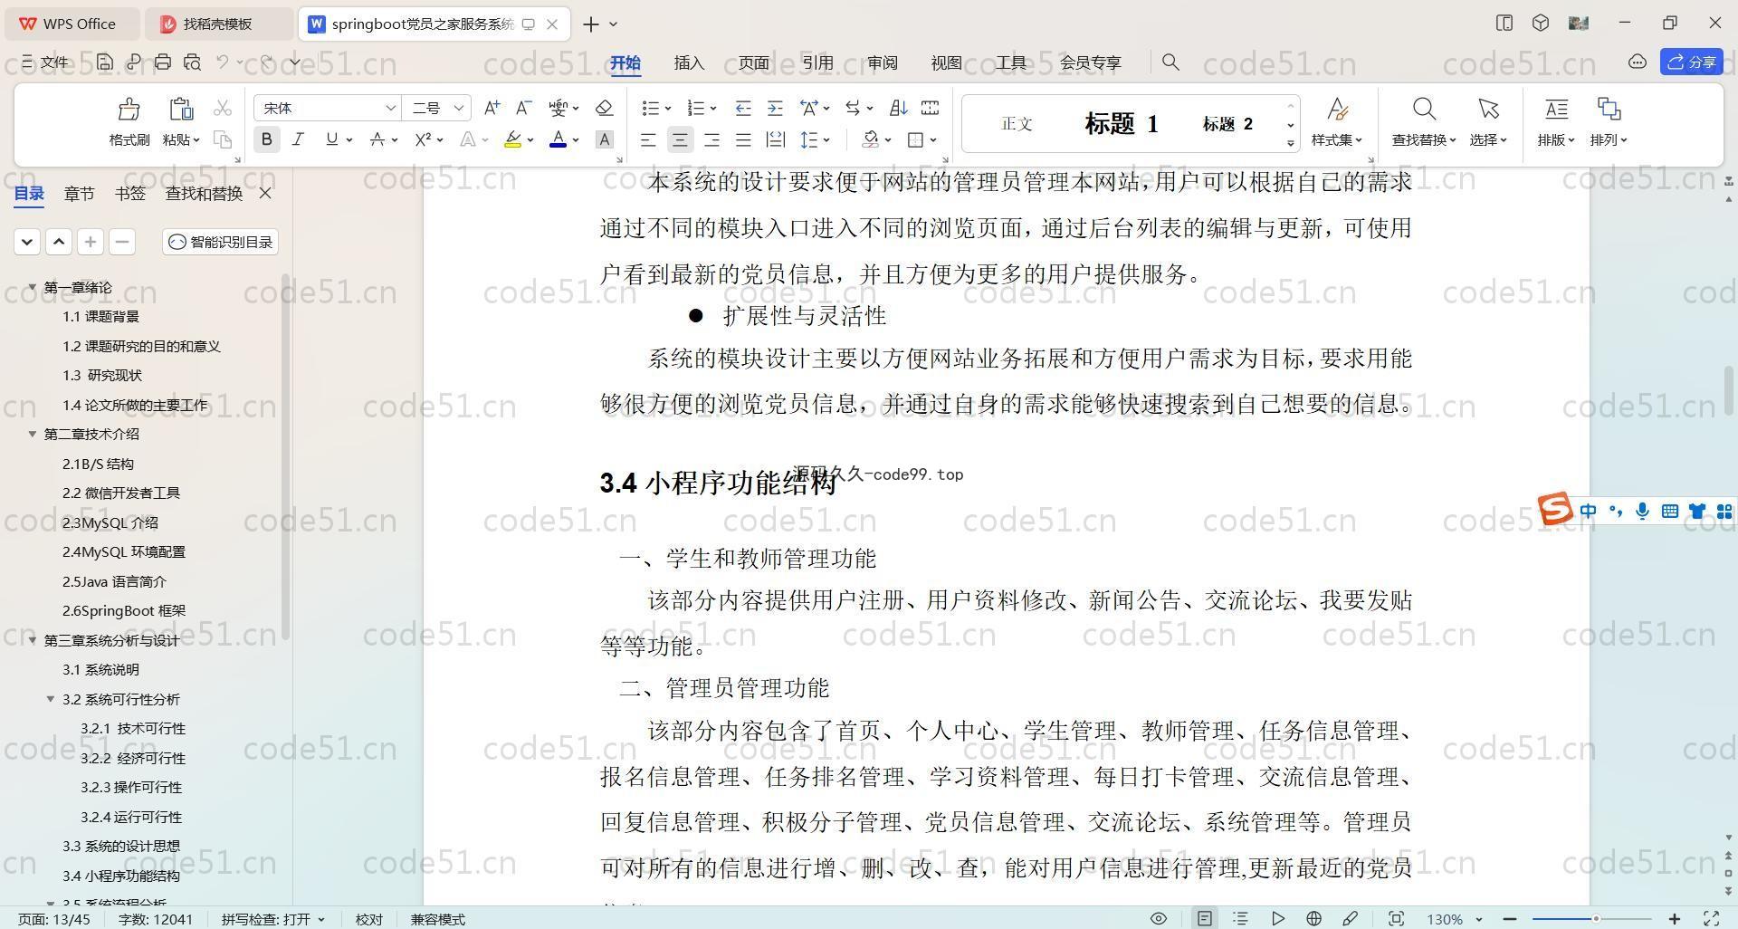Jump to 2.6SpringBoot 框架 in outline
The width and height of the screenshot is (1738, 929).
pyautogui.click(x=124, y=610)
